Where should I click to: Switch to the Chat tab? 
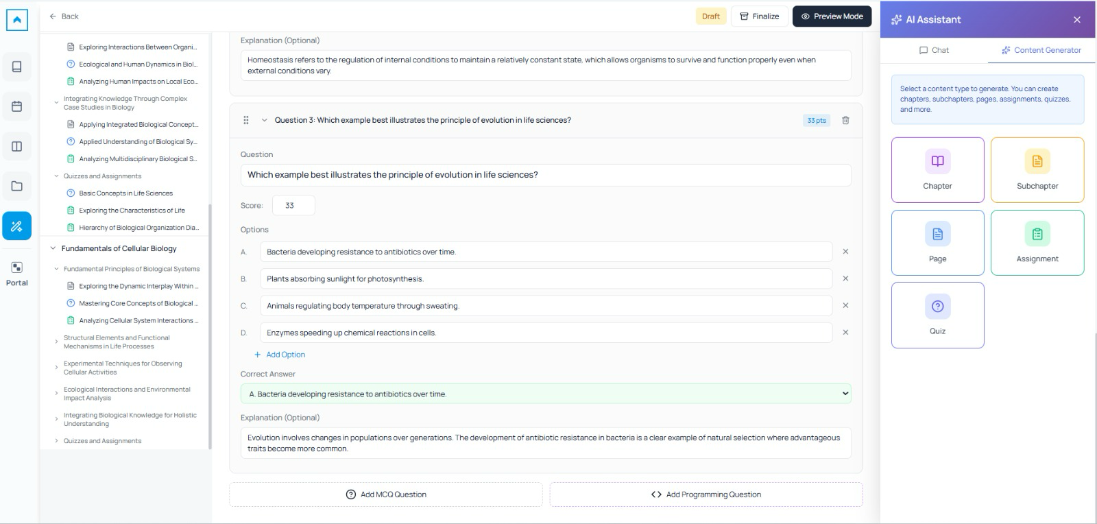(x=934, y=50)
